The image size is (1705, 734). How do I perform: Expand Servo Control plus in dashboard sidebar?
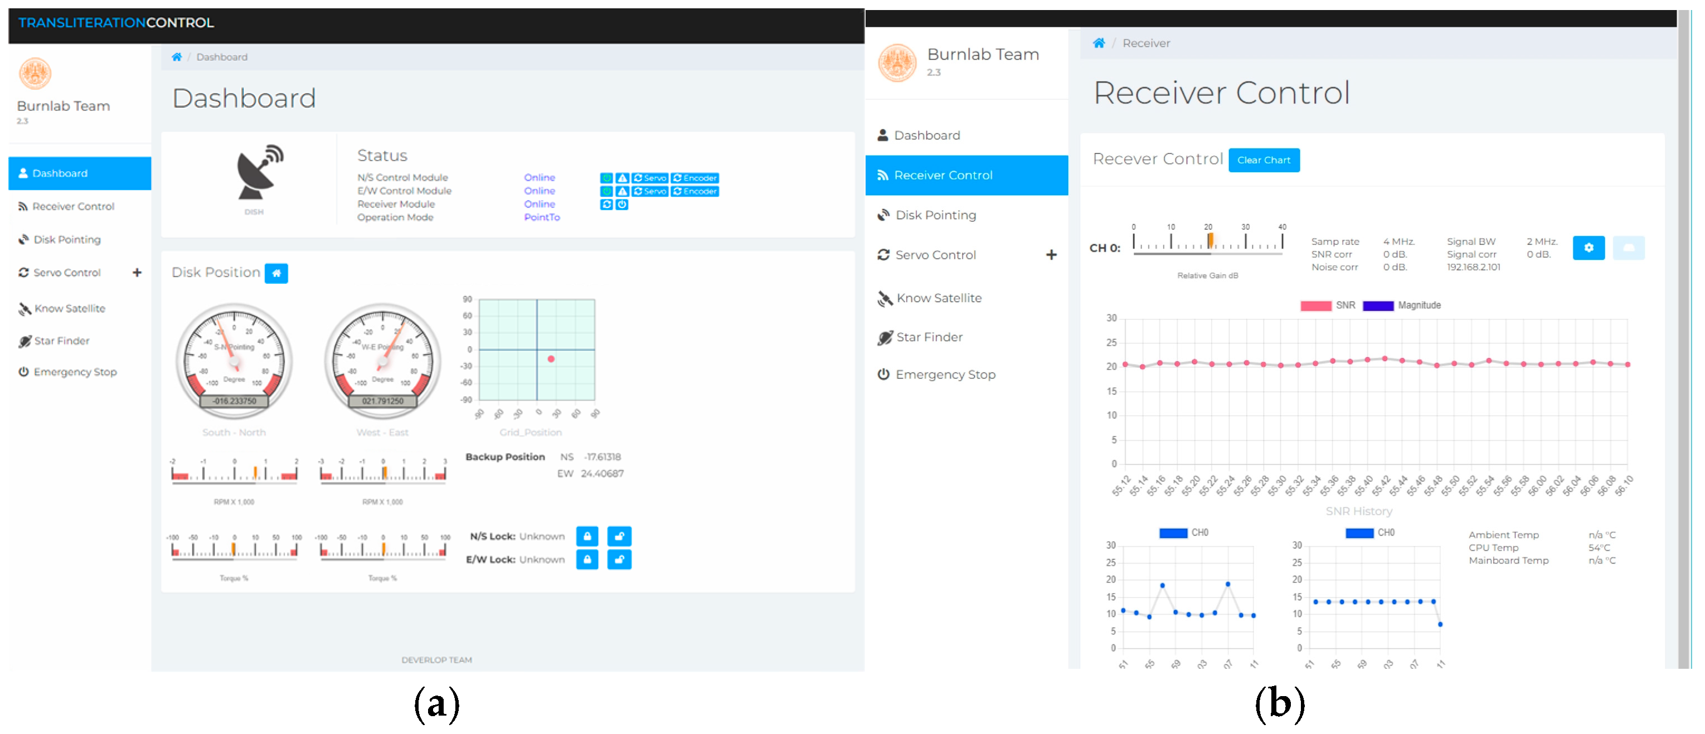(x=137, y=273)
